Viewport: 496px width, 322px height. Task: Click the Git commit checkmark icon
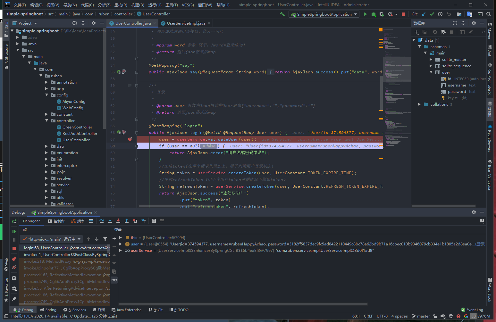432,14
